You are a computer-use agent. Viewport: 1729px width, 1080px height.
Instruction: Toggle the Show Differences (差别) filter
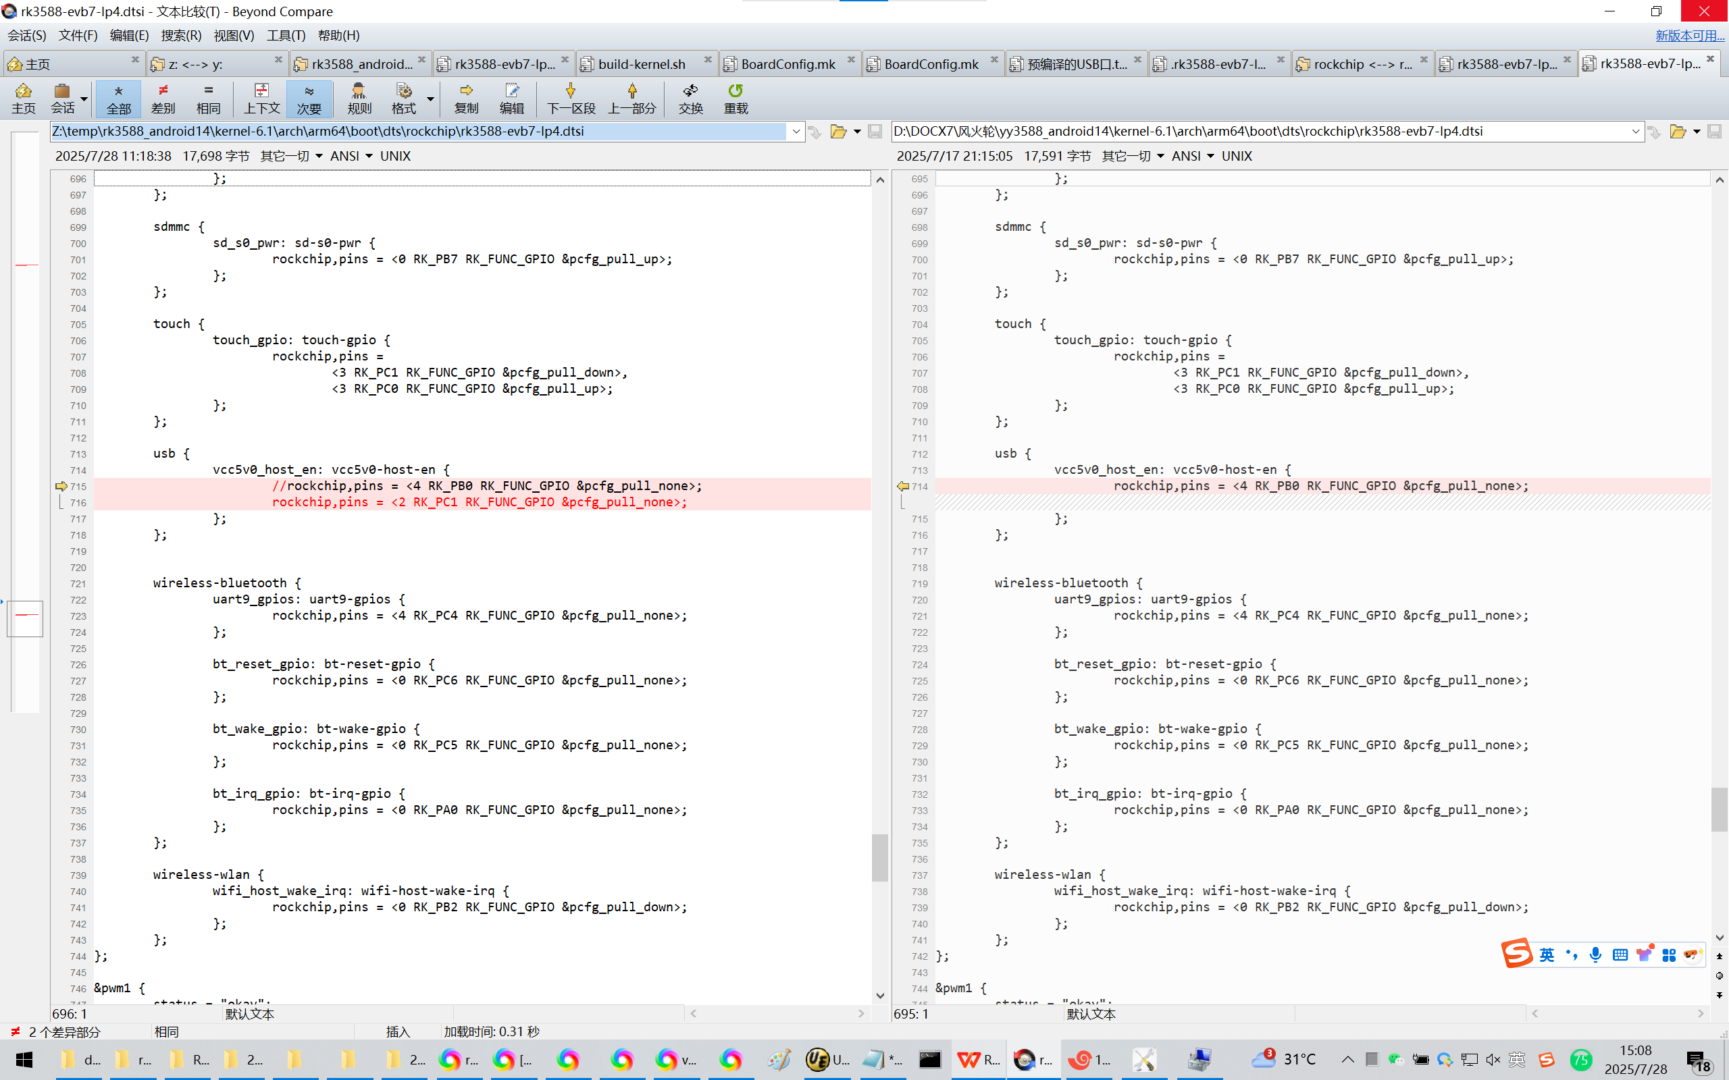point(163,99)
